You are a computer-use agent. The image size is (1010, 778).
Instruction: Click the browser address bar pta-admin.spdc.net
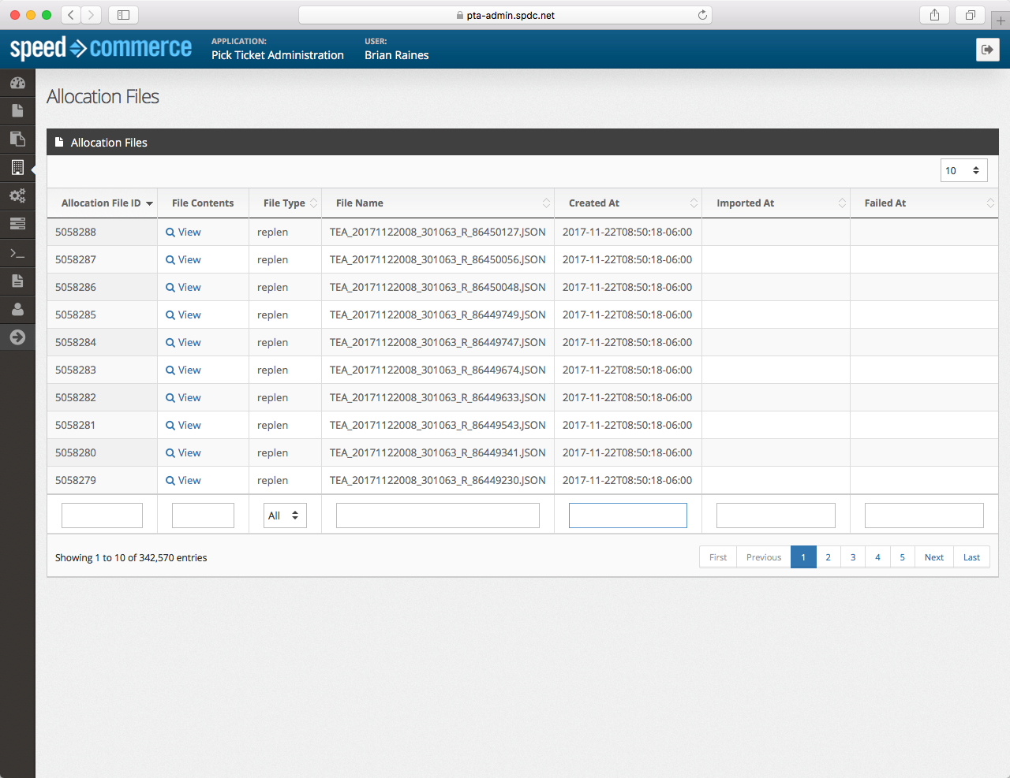click(505, 15)
